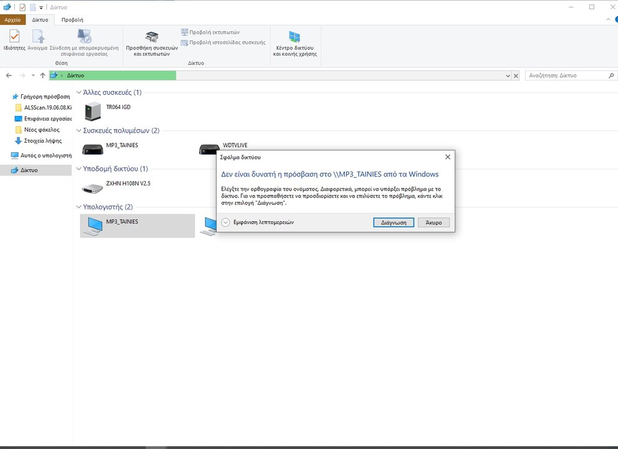Click the ZXHN H108N V2.5 label
Image resolution: width=618 pixels, height=449 pixels.
(x=128, y=183)
